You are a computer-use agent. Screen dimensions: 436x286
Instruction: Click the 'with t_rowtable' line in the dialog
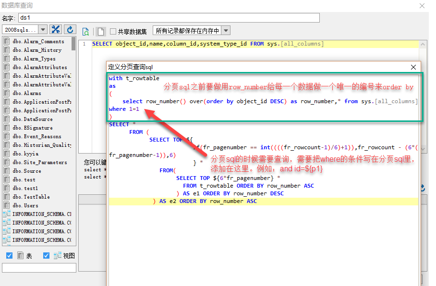134,78
